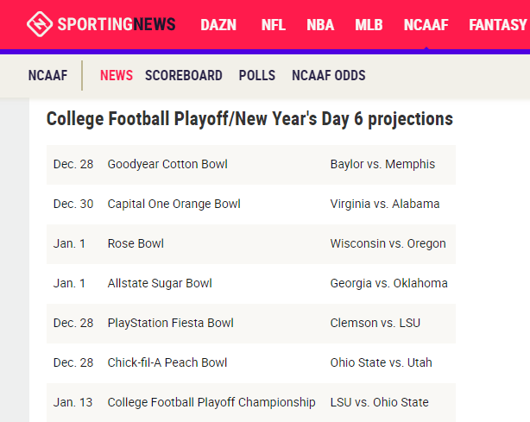Click the NCAAF label in the sub-navigation
Viewport: 530px width, 422px height.
[x=47, y=76]
